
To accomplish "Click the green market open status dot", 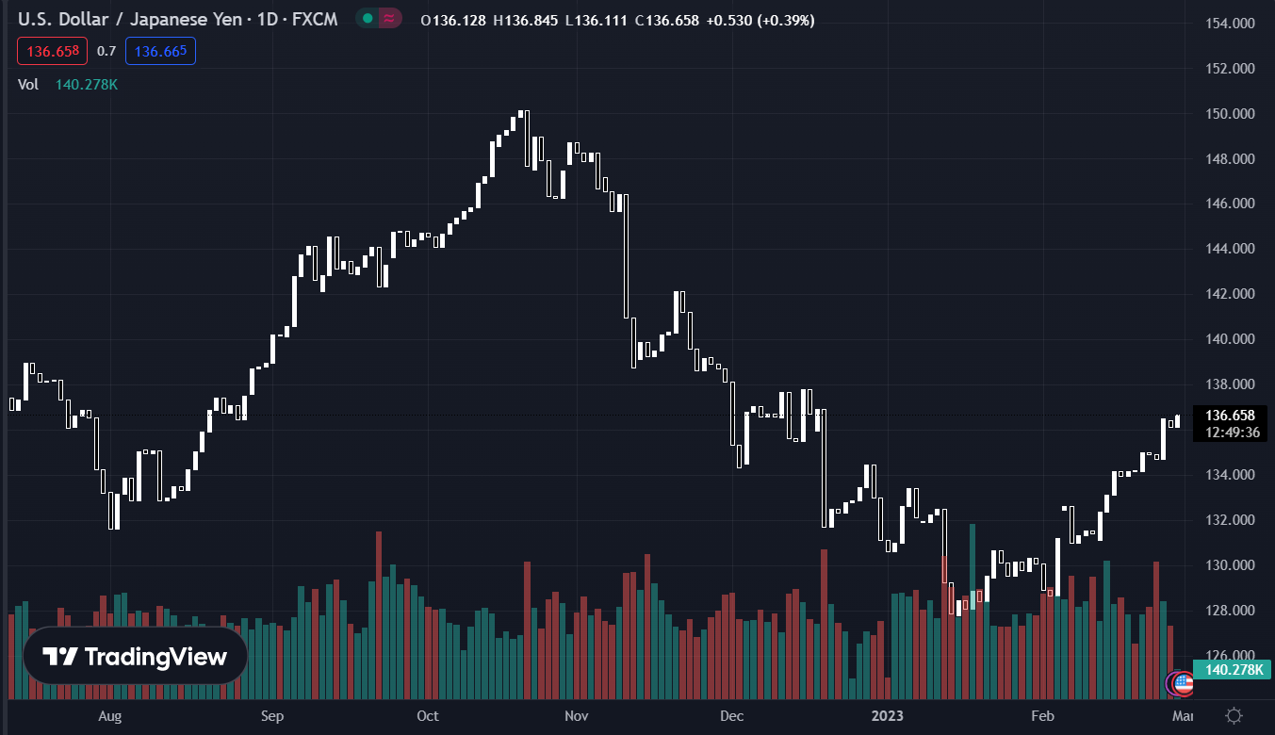I will click(368, 19).
